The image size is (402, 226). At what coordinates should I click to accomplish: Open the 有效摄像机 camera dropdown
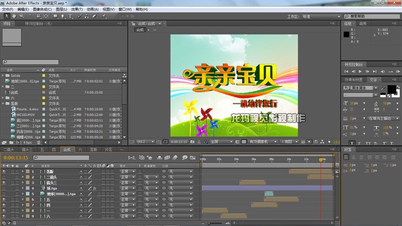(x=263, y=142)
